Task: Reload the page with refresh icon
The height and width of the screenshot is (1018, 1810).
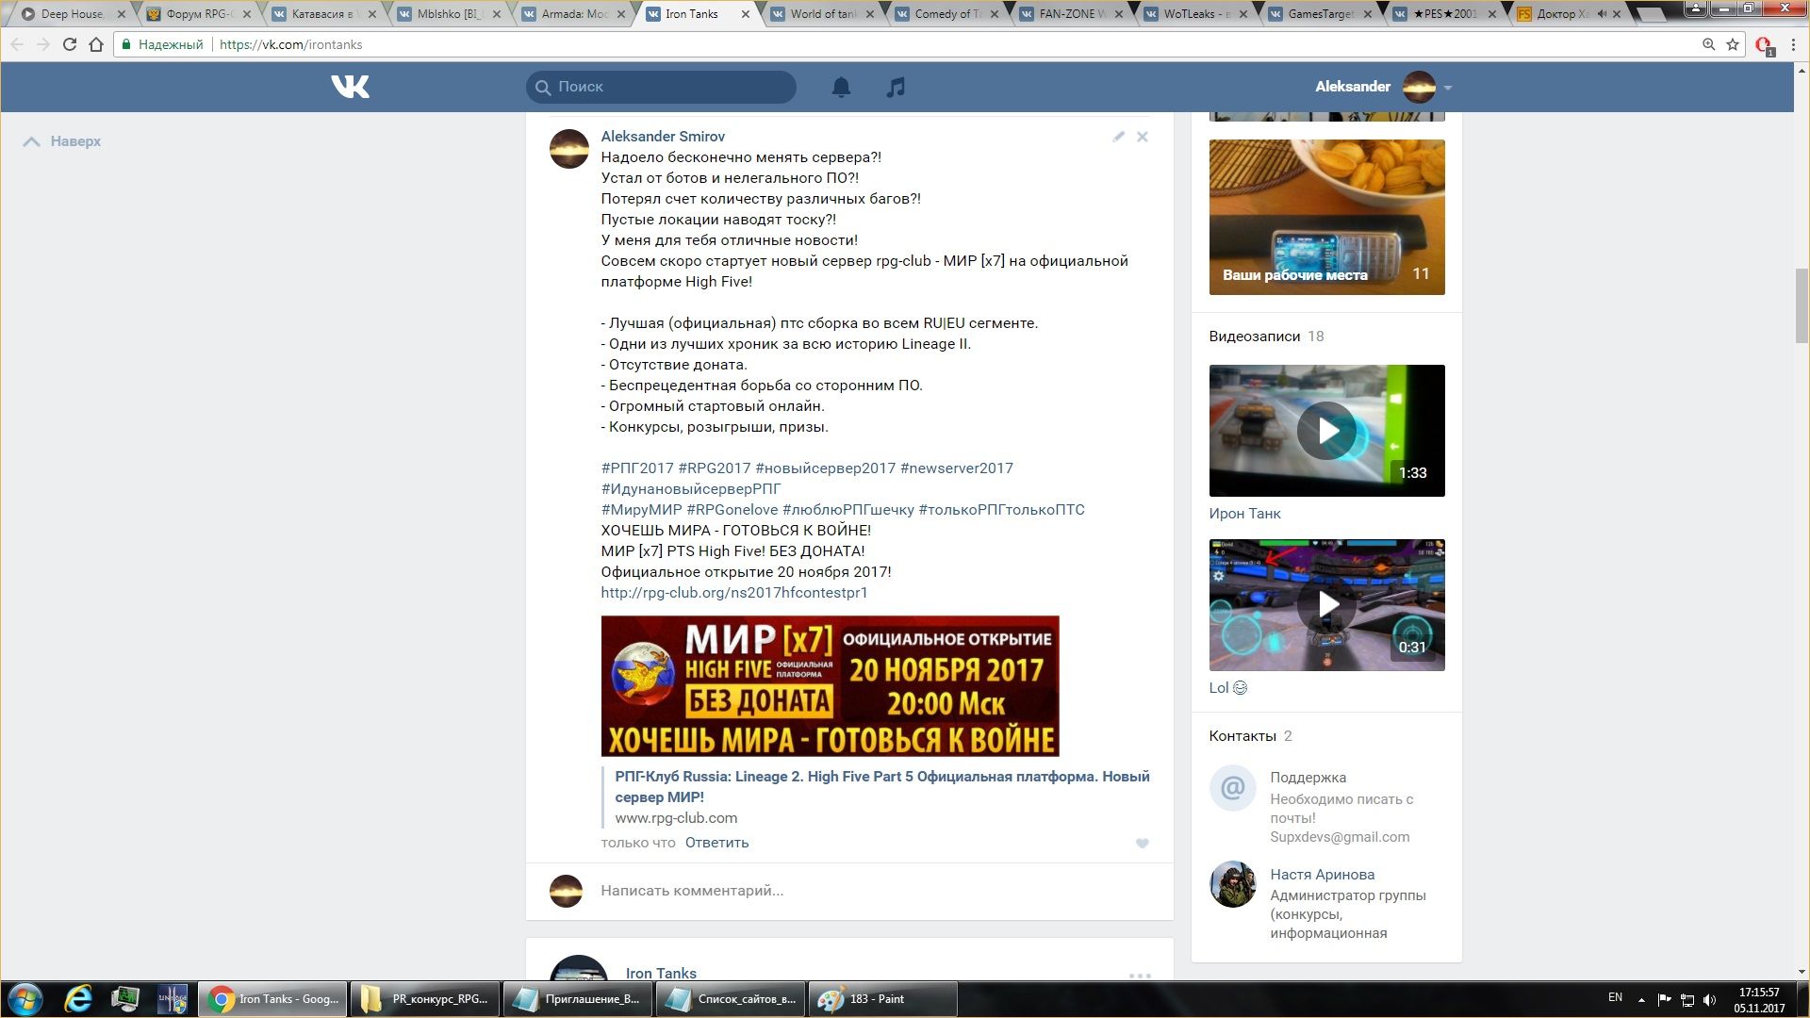Action: (69, 44)
